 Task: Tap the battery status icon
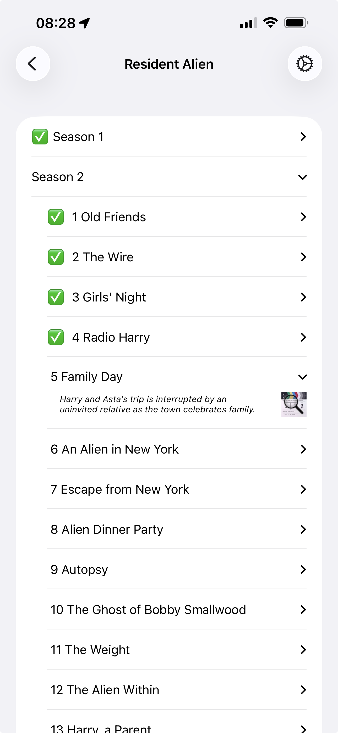coord(296,23)
